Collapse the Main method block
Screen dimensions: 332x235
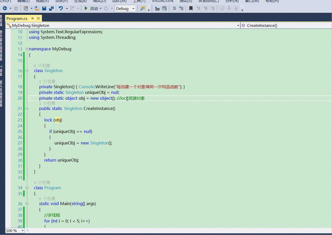pos(27,204)
